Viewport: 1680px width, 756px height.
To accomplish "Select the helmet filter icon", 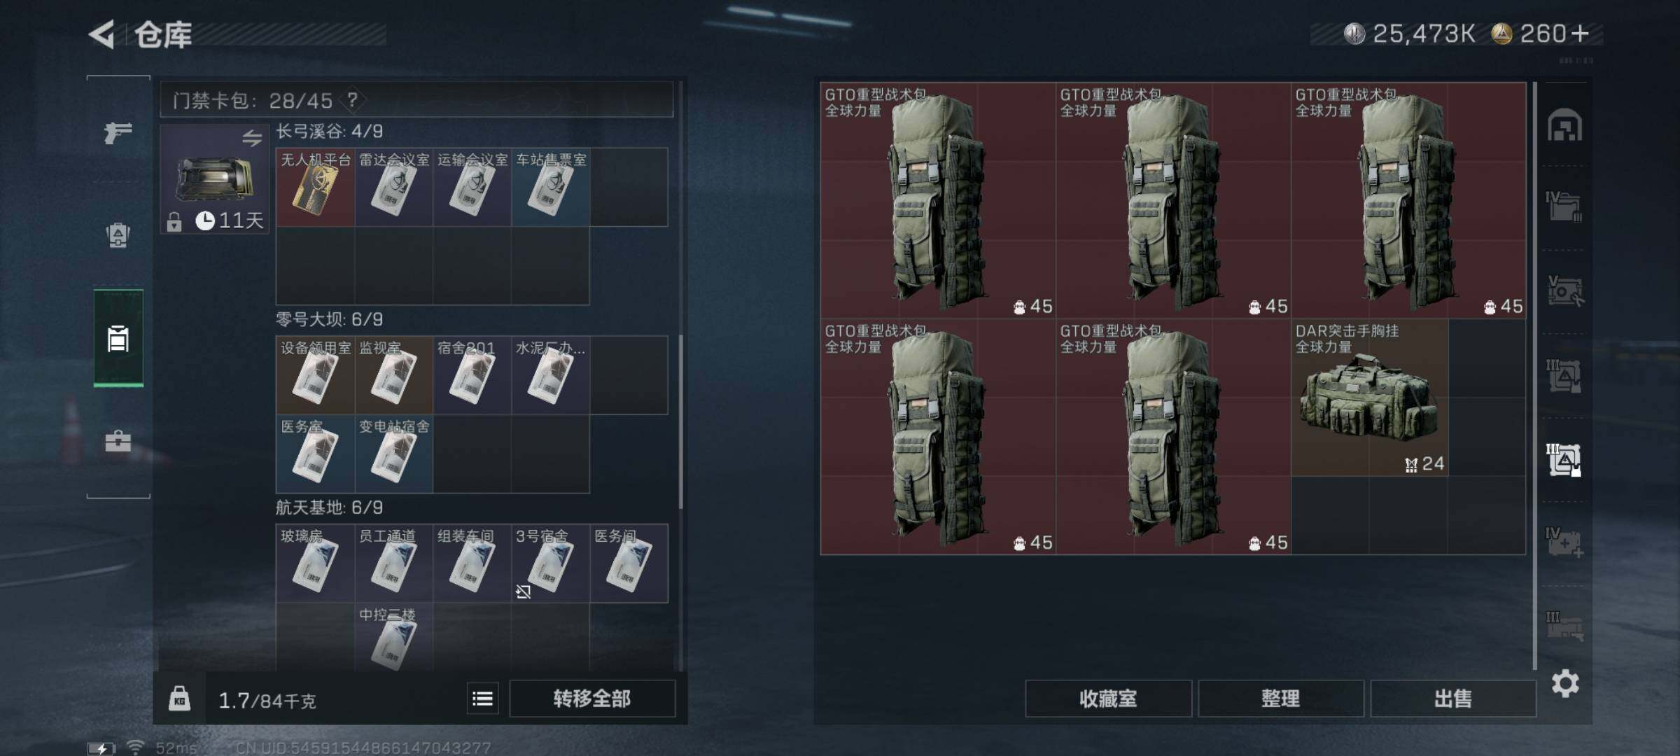I will pyautogui.click(x=1565, y=126).
